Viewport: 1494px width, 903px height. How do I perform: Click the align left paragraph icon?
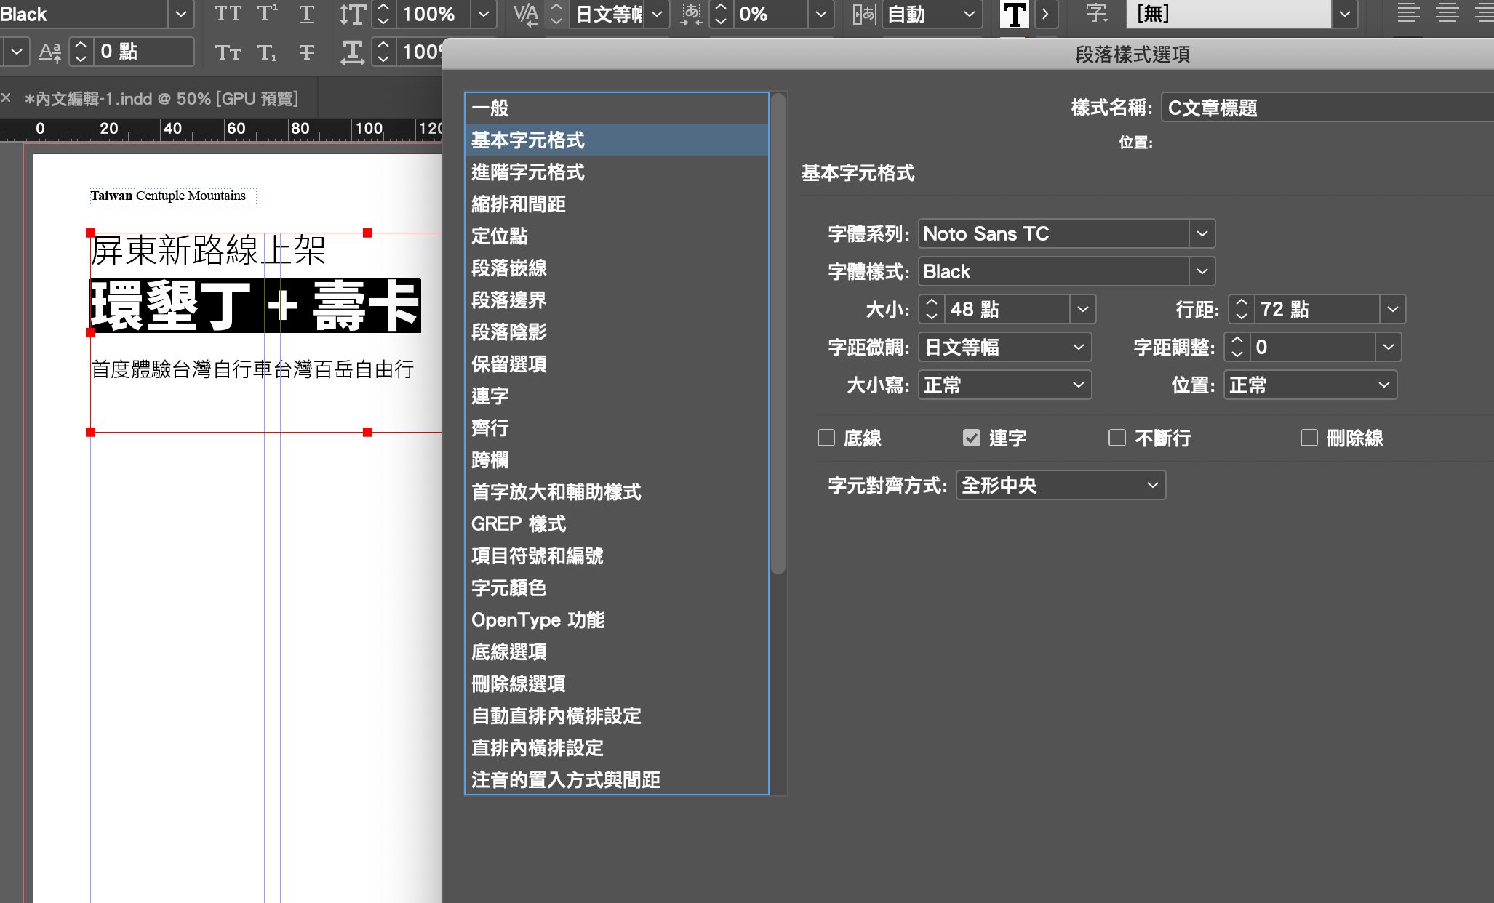tap(1408, 14)
